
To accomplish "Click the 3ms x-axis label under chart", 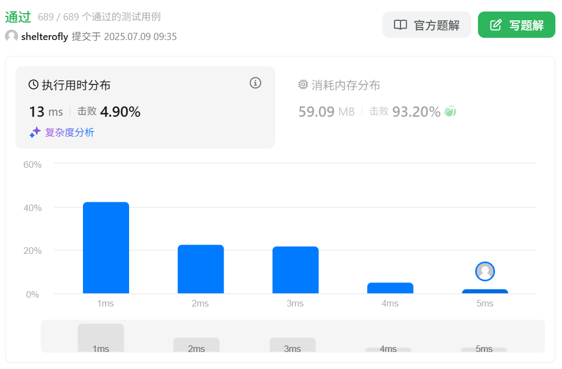I will [x=295, y=303].
